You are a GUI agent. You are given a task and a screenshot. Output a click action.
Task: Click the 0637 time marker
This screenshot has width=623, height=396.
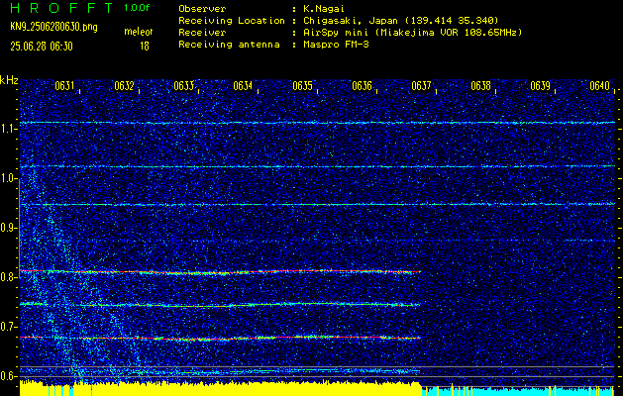(422, 86)
